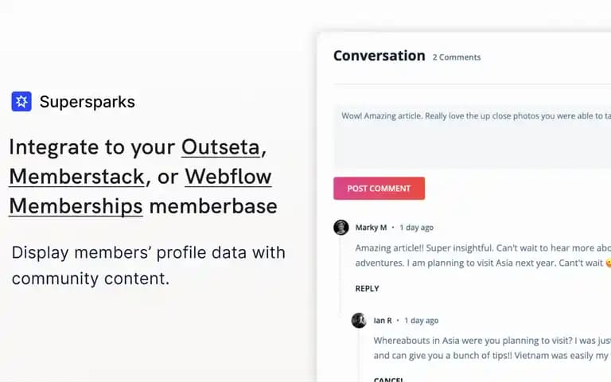Reply to Marky M's comment

(x=367, y=289)
